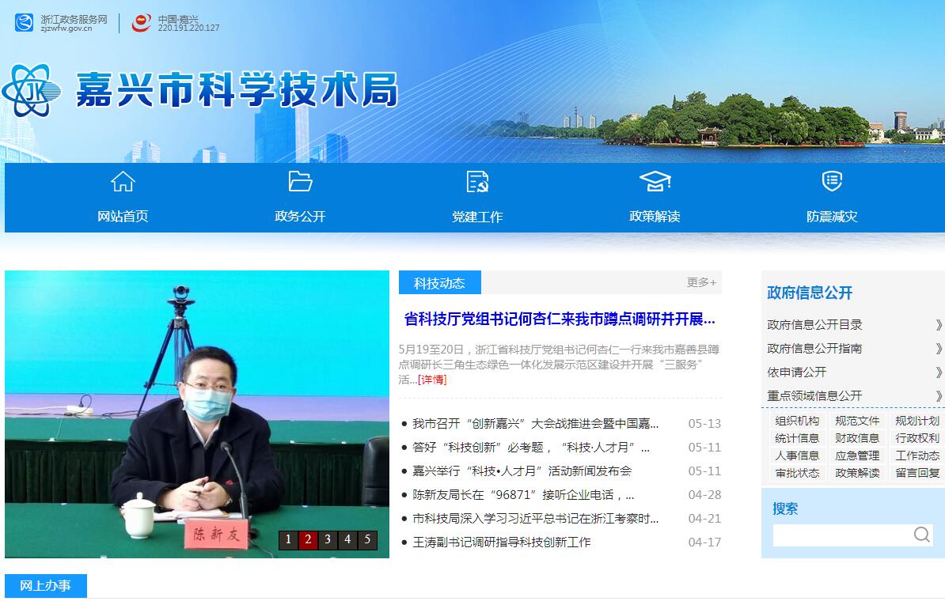Open the red [详情] details link
Viewport: 945px width, 601px height.
432,380
